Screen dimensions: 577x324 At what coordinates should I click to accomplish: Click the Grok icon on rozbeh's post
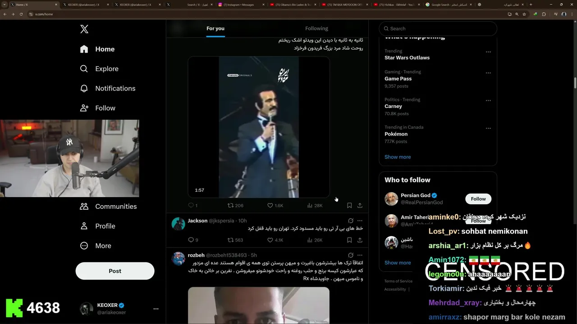[351, 255]
